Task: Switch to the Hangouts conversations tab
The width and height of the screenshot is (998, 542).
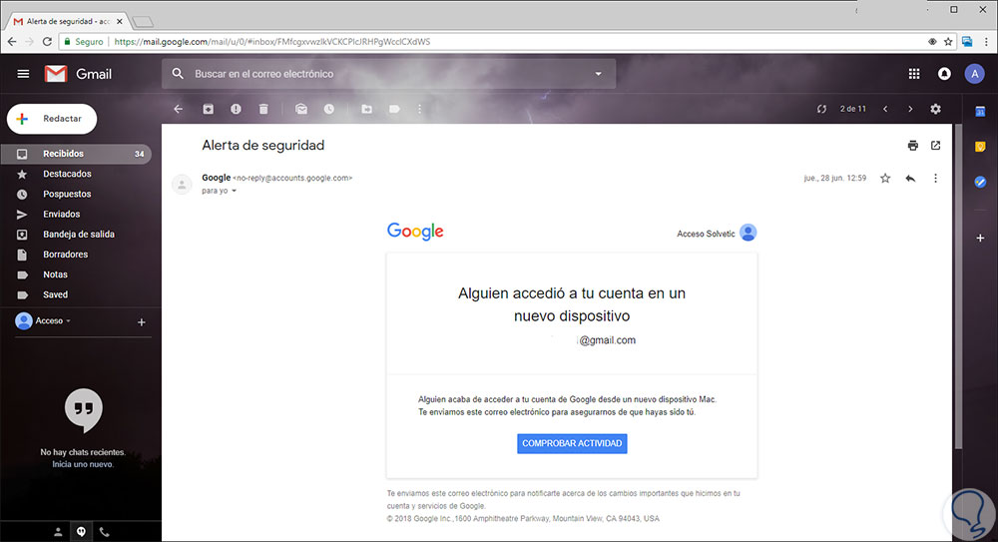Action: tap(81, 532)
